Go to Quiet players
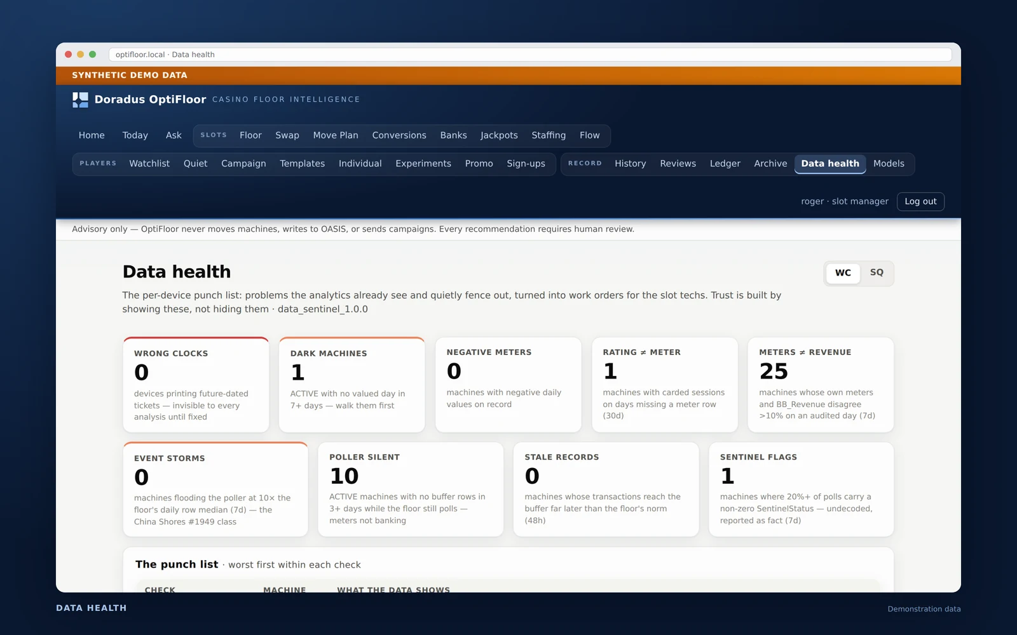Screen dimensions: 1017x635 tap(195, 164)
